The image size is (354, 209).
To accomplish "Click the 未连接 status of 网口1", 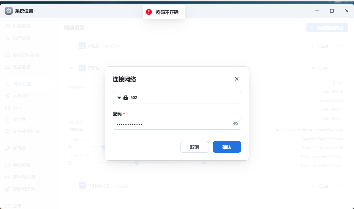I will [322, 46].
